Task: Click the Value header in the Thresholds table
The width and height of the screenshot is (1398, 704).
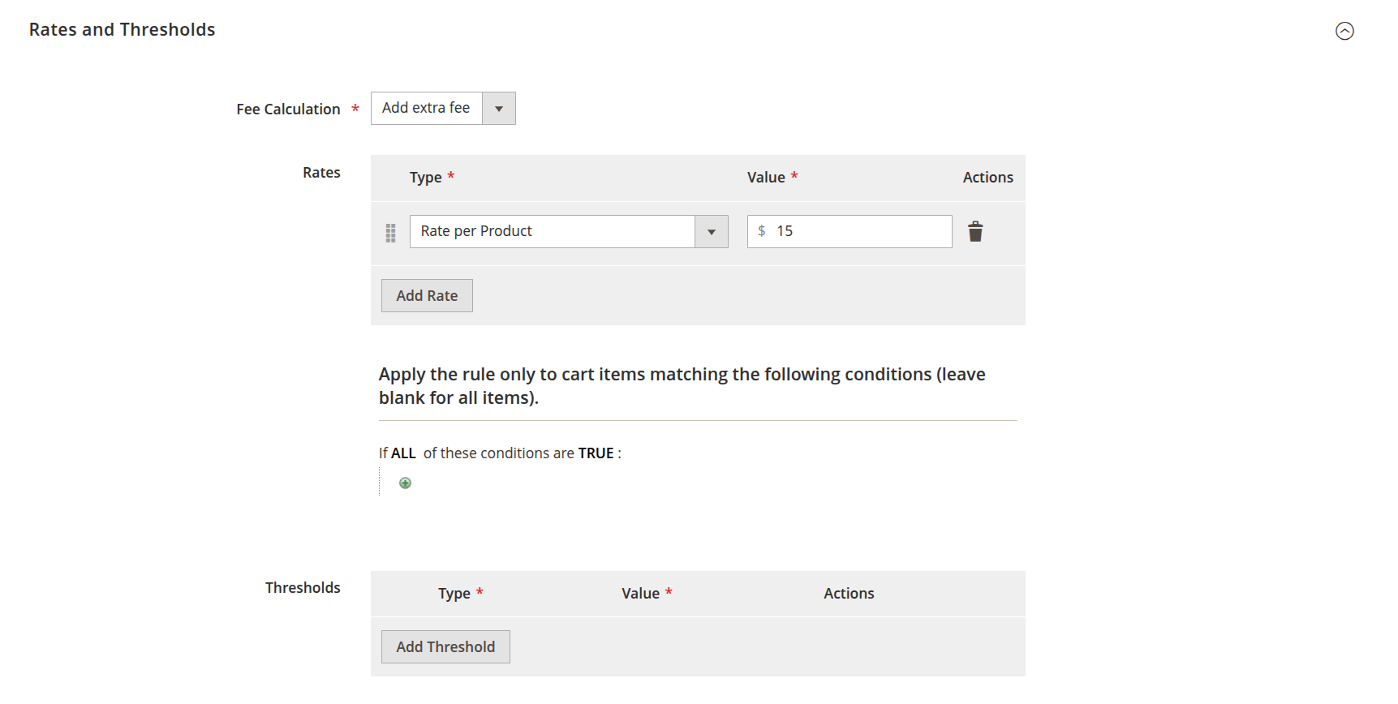Action: point(640,594)
